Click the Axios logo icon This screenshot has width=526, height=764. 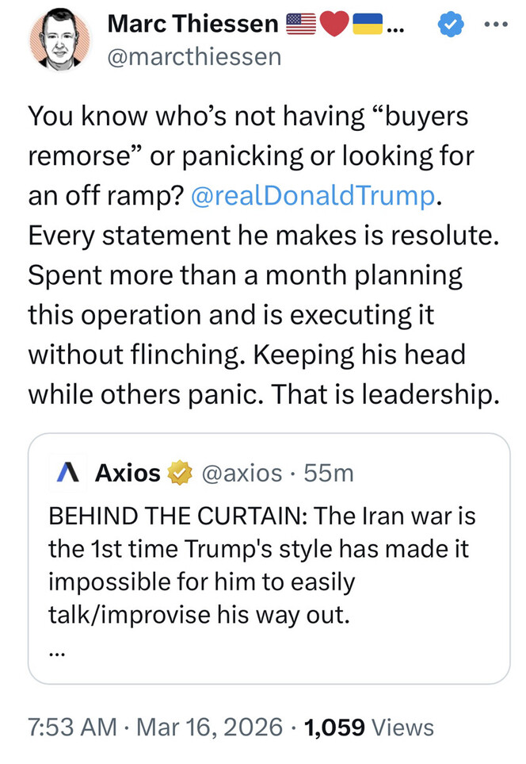(x=70, y=473)
